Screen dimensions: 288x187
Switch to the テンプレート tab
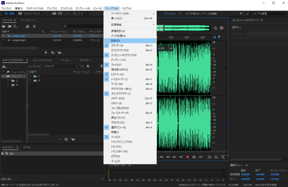pyautogui.click(x=28, y=20)
